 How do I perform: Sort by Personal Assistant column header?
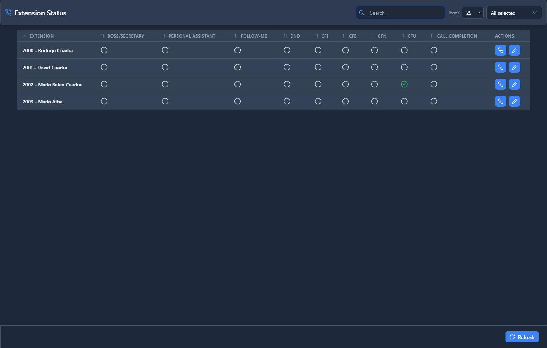192,36
